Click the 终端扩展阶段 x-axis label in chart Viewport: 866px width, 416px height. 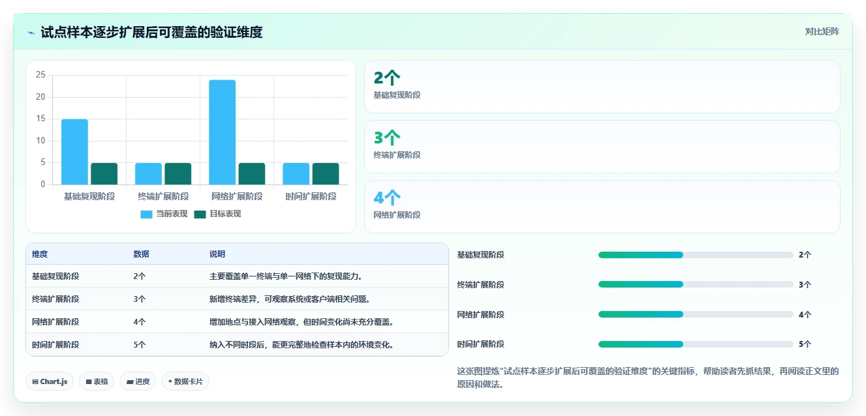click(163, 196)
